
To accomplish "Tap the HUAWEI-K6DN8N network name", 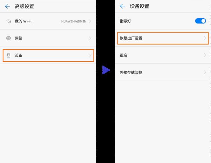I will click(x=74, y=21).
